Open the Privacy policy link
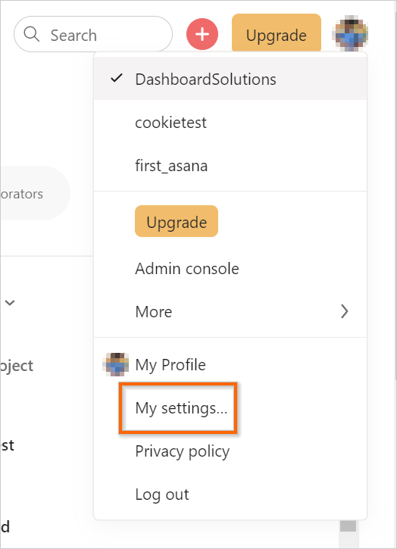The height and width of the screenshot is (549, 397). pos(183,451)
